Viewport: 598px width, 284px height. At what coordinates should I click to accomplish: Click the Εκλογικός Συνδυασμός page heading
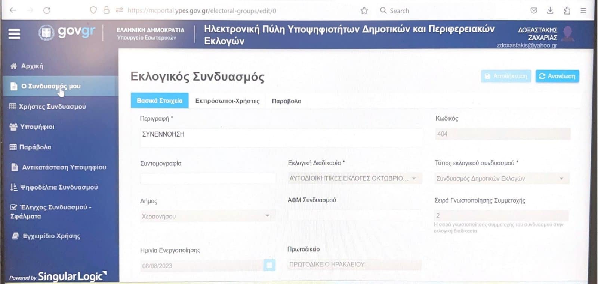[197, 77]
